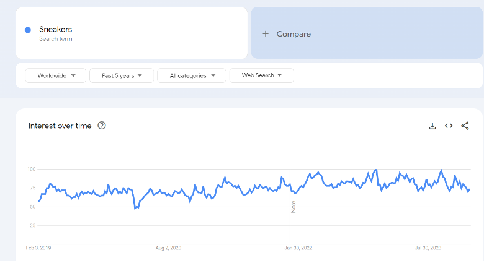Viewport: 484px width, 263px height.
Task: Select the Aug 2, 2020 axis label
Action: click(x=169, y=248)
